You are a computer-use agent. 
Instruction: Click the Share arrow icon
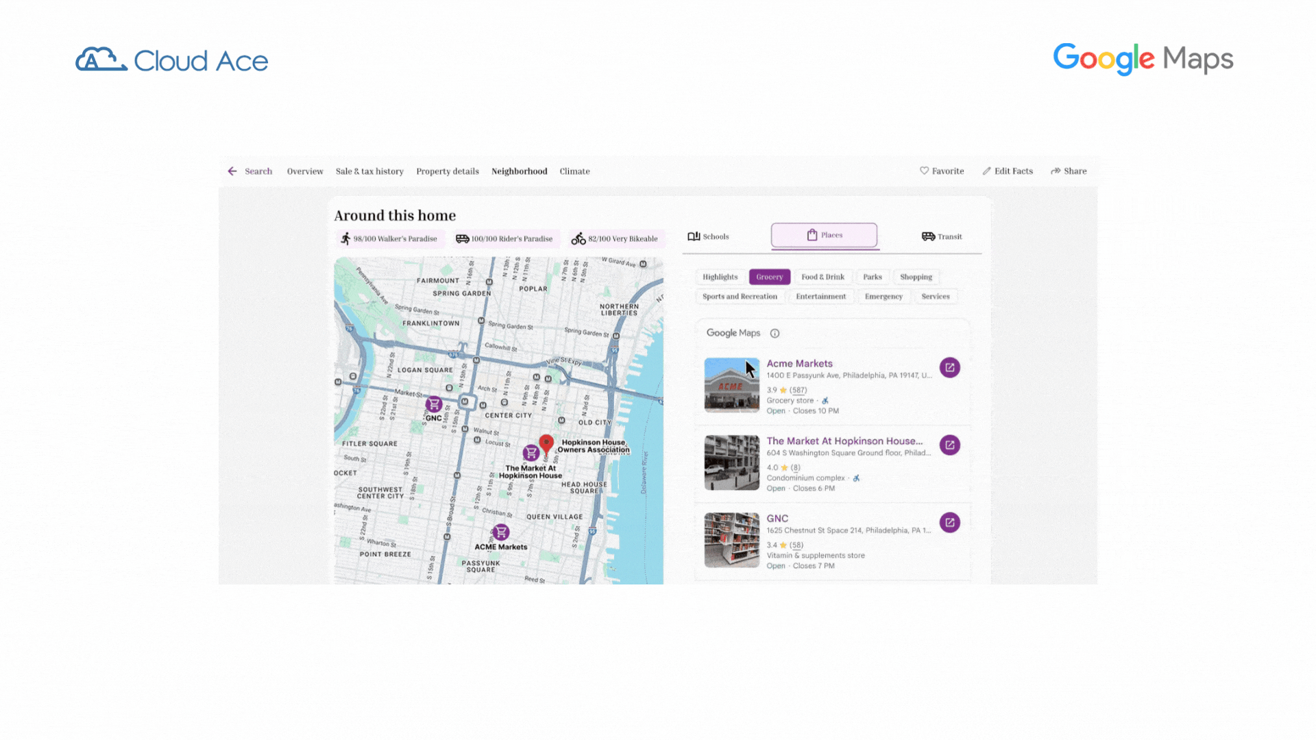click(x=1056, y=171)
